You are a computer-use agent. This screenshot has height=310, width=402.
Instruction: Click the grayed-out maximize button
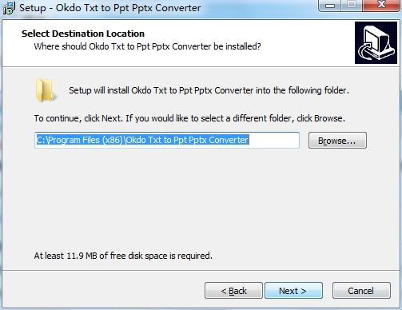point(352,6)
